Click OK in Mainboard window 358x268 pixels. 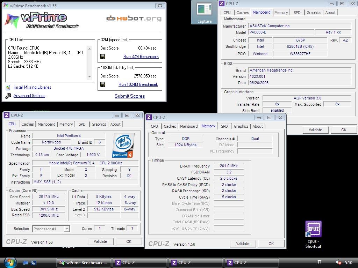click(344, 130)
